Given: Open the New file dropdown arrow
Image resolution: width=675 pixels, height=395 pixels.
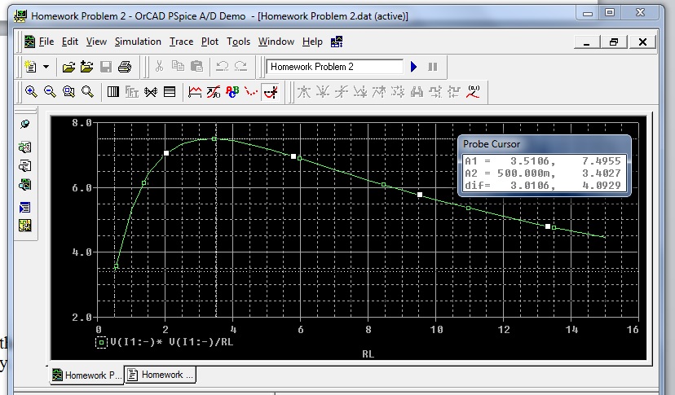Looking at the screenshot, I should [x=46, y=67].
